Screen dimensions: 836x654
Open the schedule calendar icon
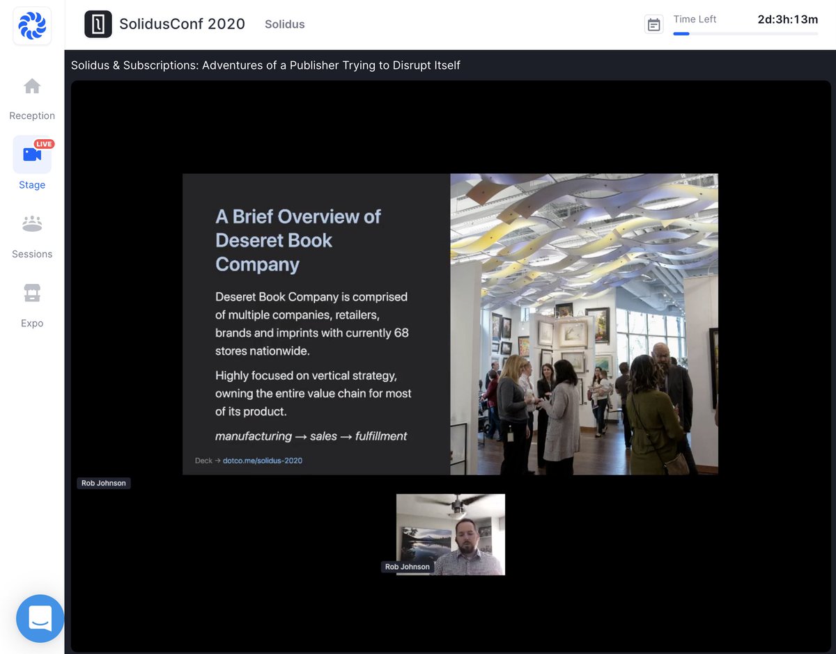(654, 25)
